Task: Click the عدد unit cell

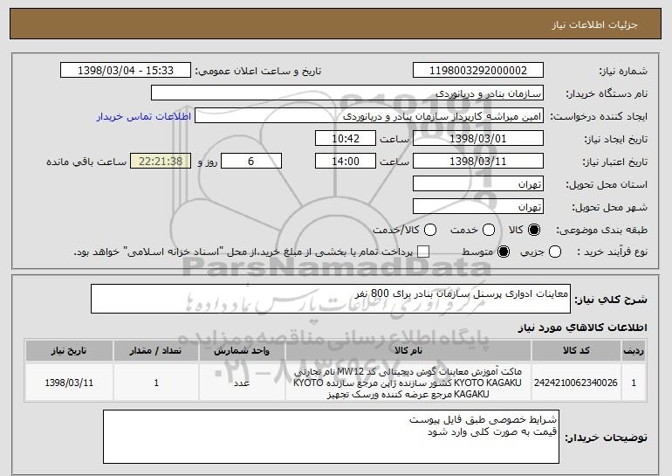Action: 242,383
